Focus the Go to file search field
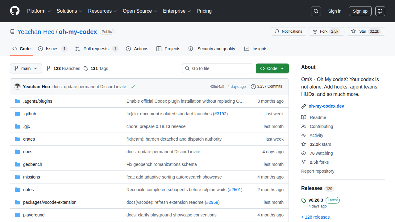Viewport: 395px width, 222px height. point(218,68)
